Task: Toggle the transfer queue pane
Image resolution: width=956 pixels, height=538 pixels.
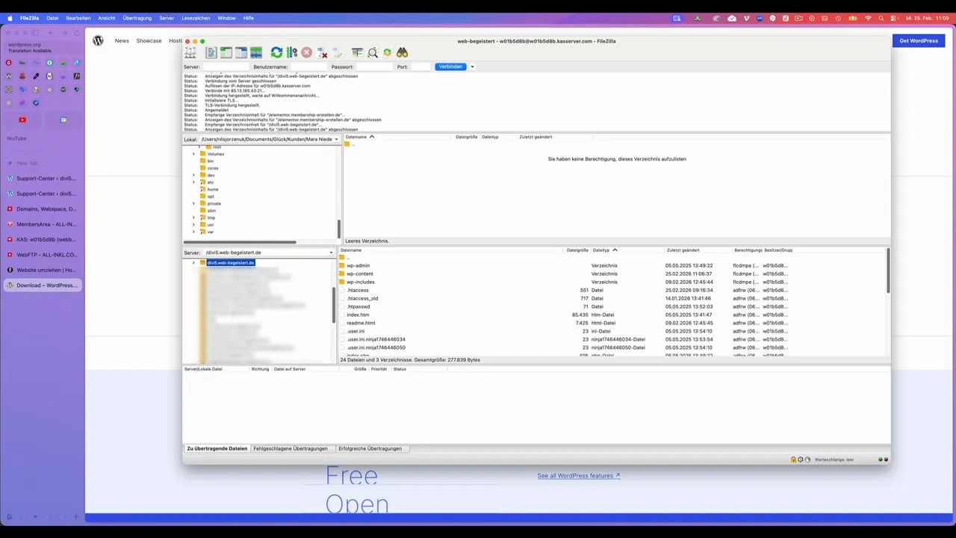Action: click(255, 52)
